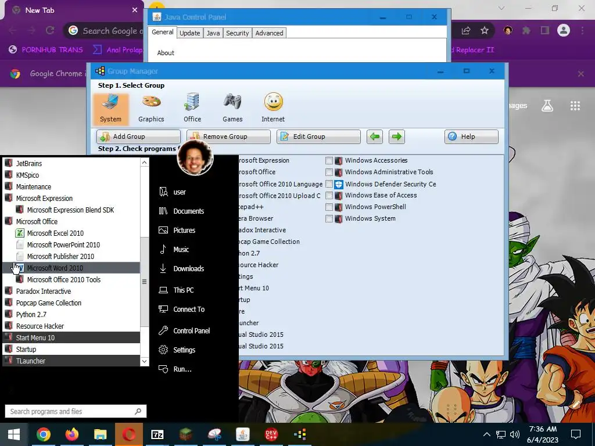The image size is (595, 446).
Task: Check the Windows Administrative Tools checkbox
Action: [x=329, y=172]
